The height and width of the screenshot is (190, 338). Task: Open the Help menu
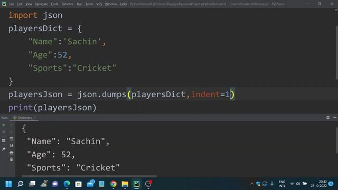pyautogui.click(x=123, y=4)
